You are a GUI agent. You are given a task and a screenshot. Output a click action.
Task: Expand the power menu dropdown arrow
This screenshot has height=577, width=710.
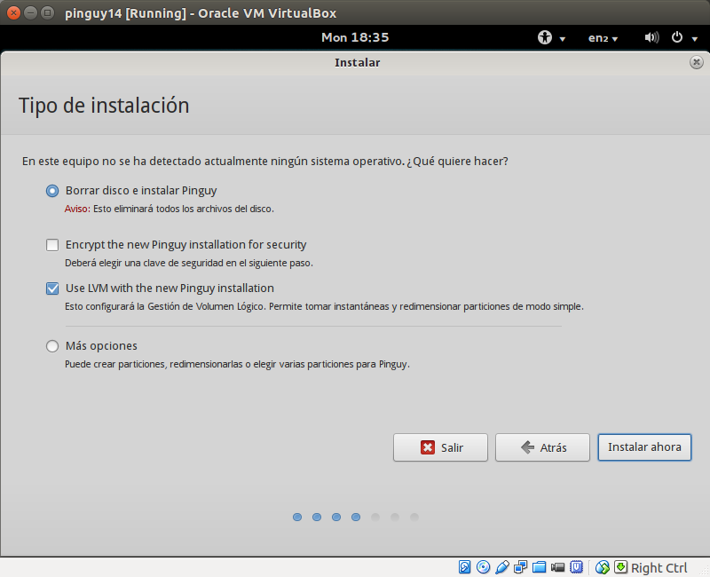[695, 39]
